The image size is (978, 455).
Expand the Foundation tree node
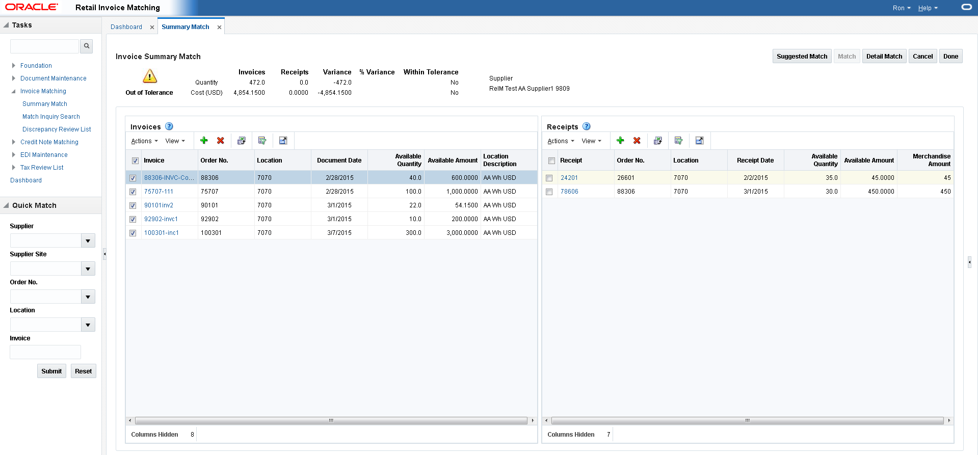click(14, 66)
